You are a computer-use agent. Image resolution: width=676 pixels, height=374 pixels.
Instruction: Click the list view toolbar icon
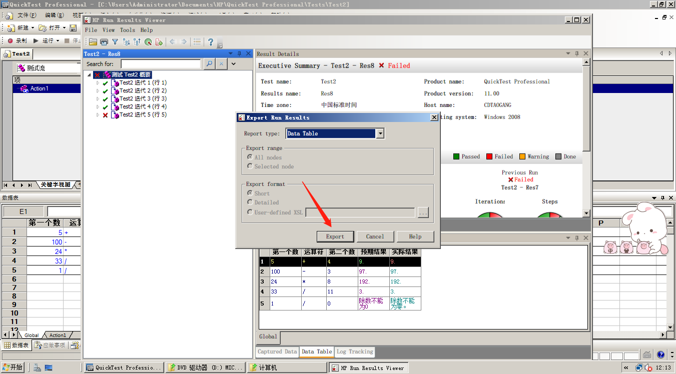[197, 42]
